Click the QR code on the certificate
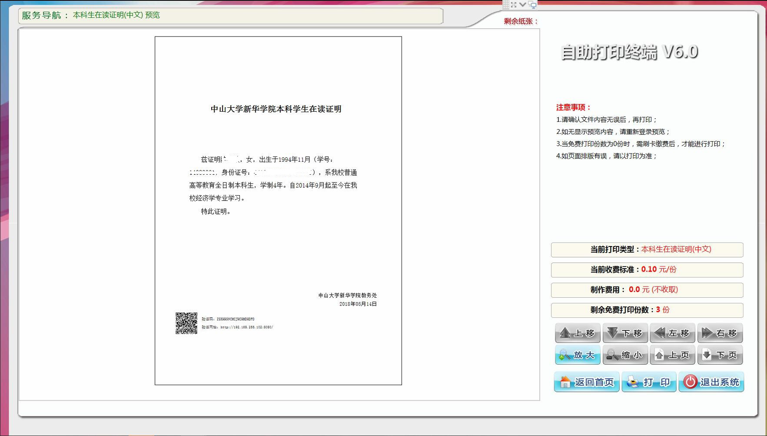Image resolution: width=767 pixels, height=436 pixels. [186, 323]
